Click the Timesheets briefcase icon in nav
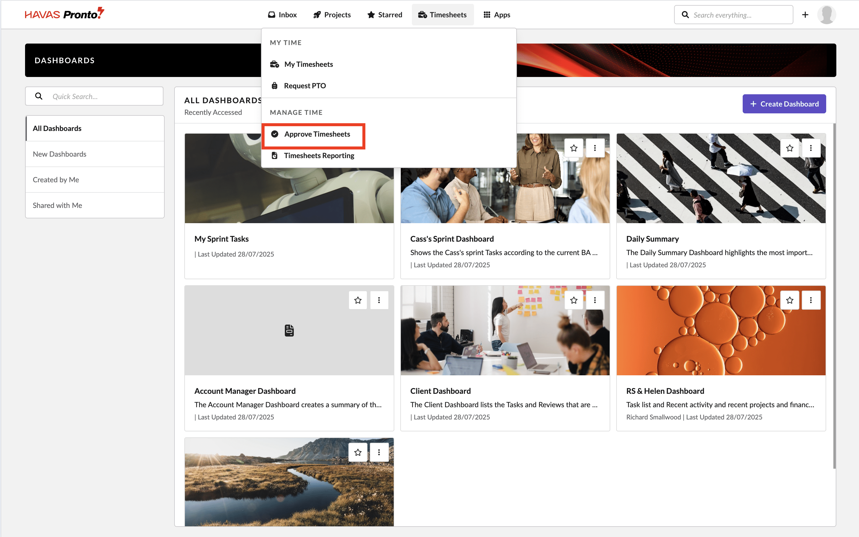The image size is (859, 537). [x=422, y=15]
